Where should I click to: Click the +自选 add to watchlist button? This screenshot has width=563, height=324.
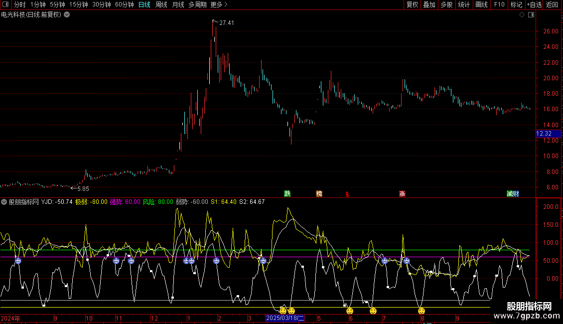tap(534, 4)
